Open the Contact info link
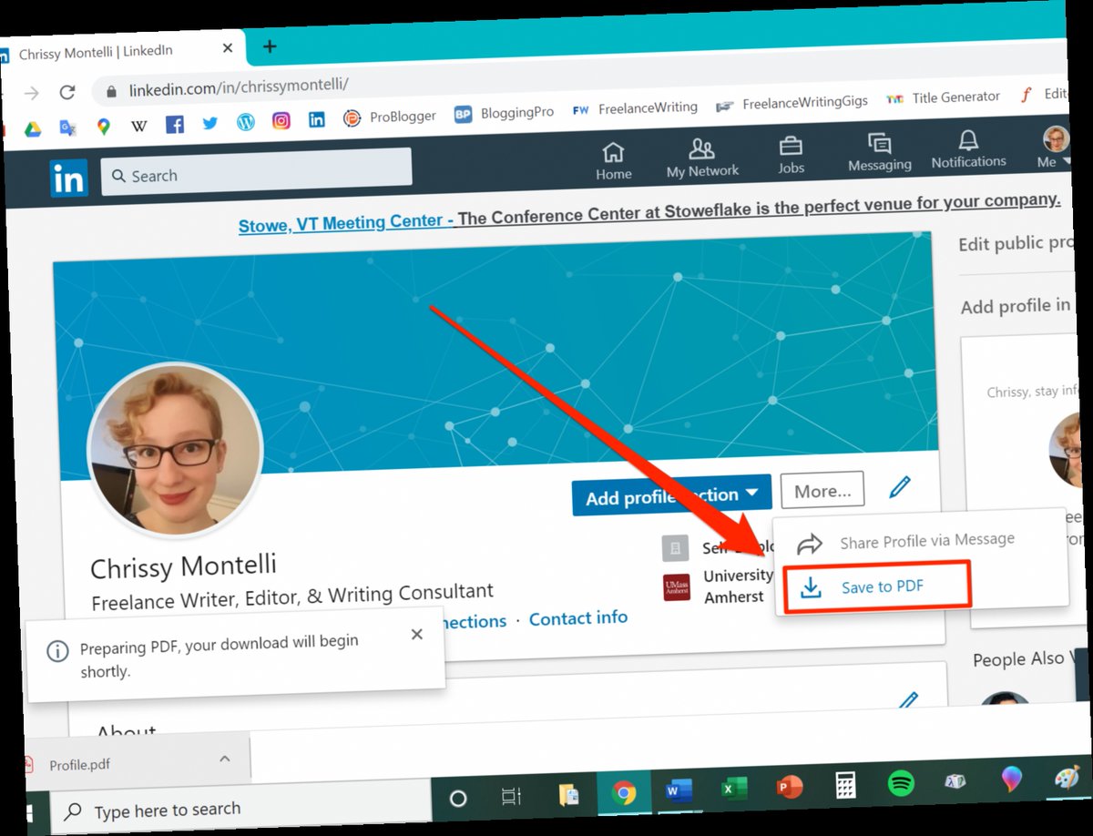 click(577, 617)
